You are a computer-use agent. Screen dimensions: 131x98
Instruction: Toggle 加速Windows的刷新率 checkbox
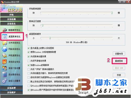29,65
